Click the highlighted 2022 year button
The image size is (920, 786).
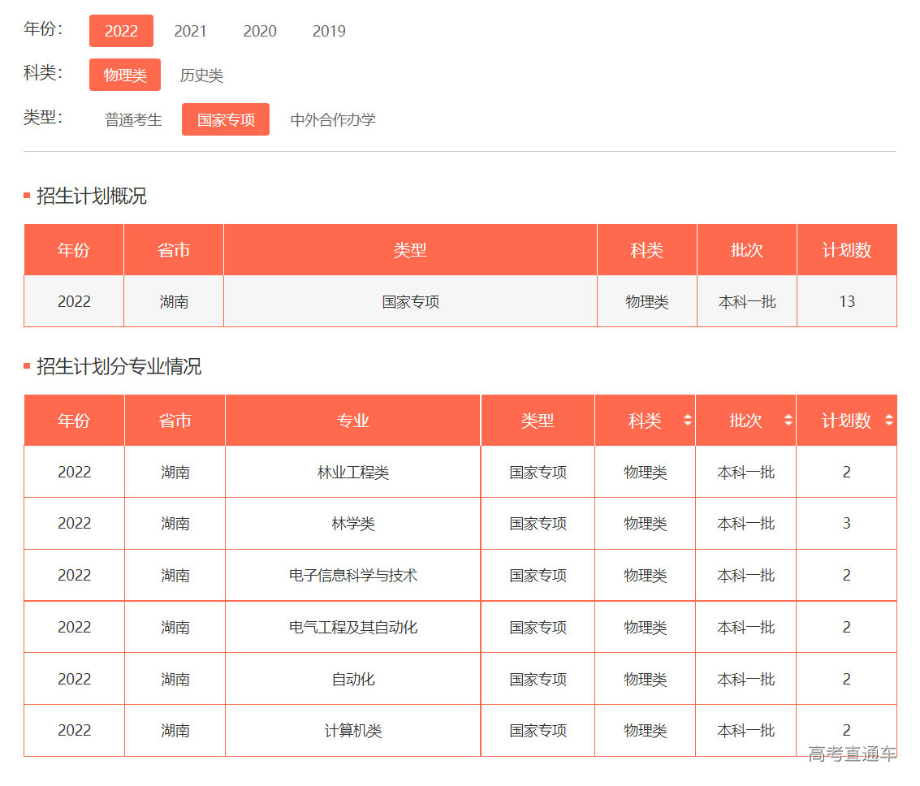click(x=121, y=31)
